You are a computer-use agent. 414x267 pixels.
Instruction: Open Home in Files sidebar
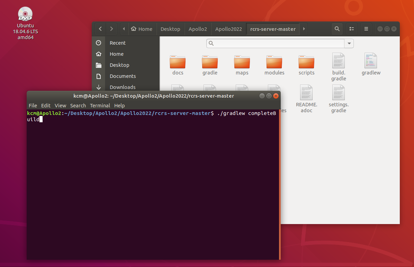(126, 54)
